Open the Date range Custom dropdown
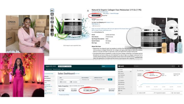 (70, 80)
